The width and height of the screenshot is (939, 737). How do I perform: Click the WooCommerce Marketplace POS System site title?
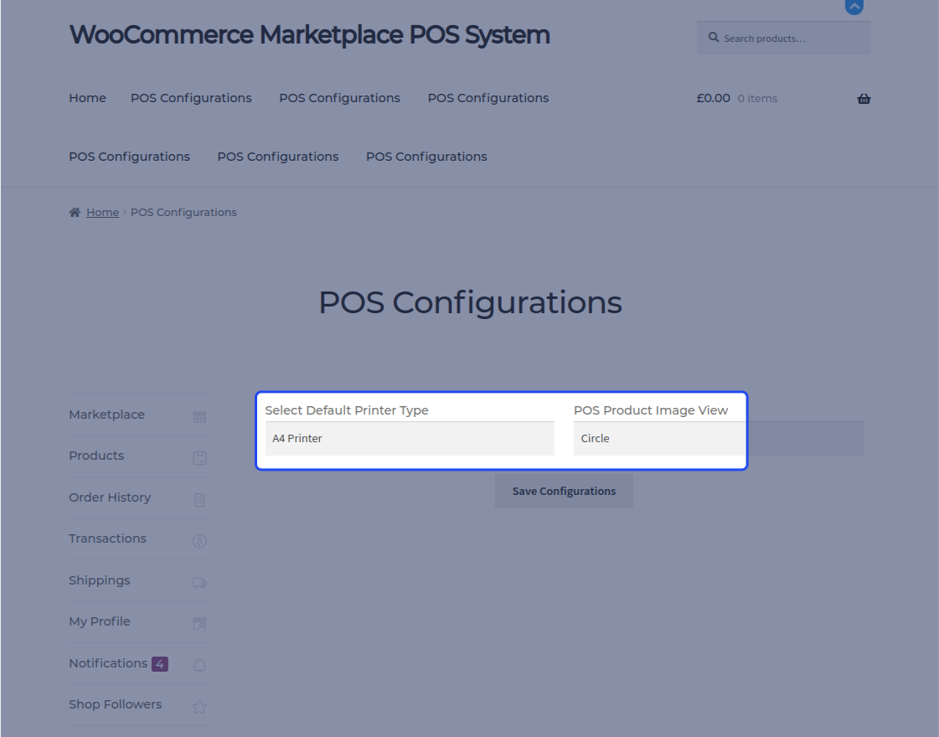(309, 35)
